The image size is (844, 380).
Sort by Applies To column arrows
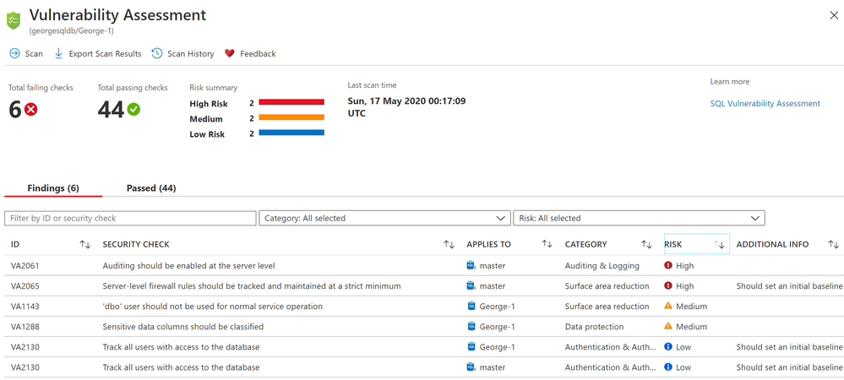click(x=547, y=244)
